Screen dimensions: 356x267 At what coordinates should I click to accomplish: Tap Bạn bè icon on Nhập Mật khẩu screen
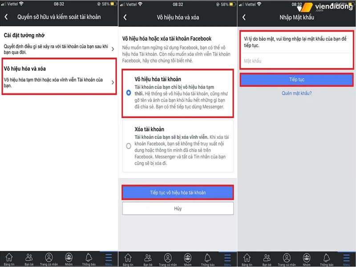pos(267,259)
